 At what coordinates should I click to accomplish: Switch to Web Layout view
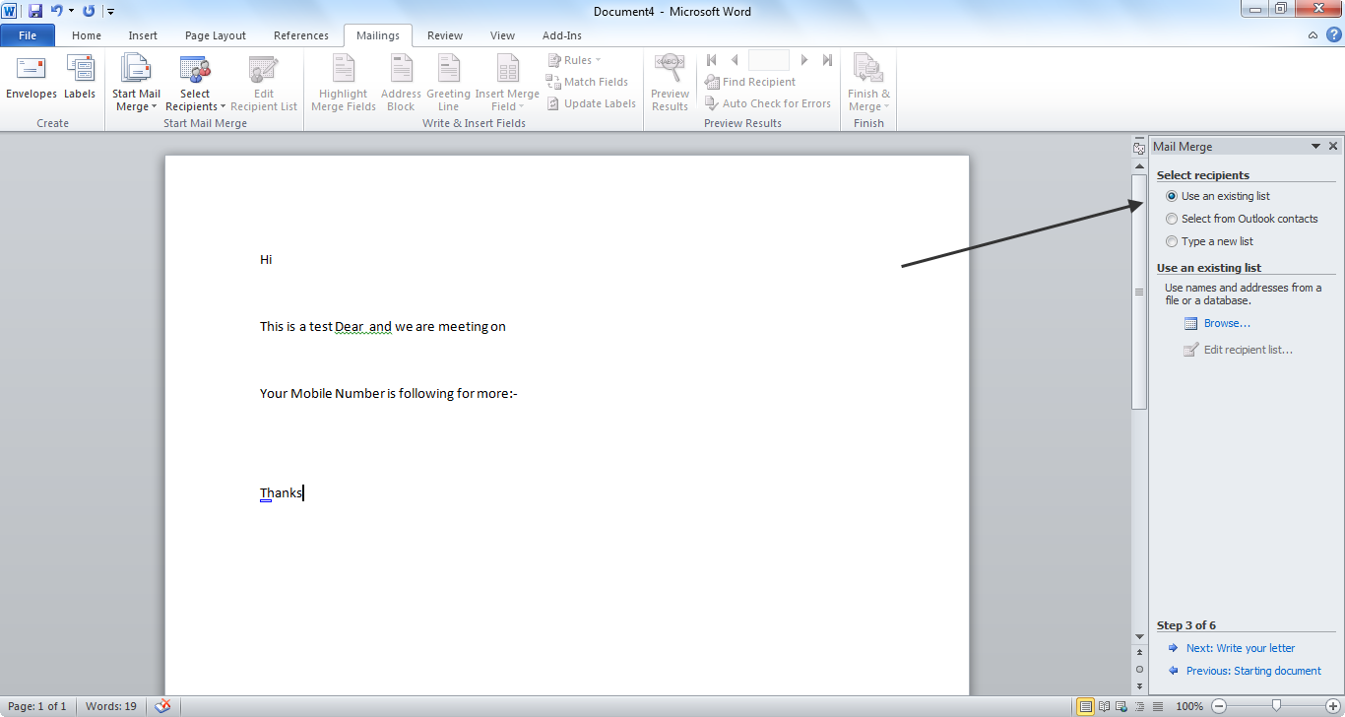coord(1121,706)
